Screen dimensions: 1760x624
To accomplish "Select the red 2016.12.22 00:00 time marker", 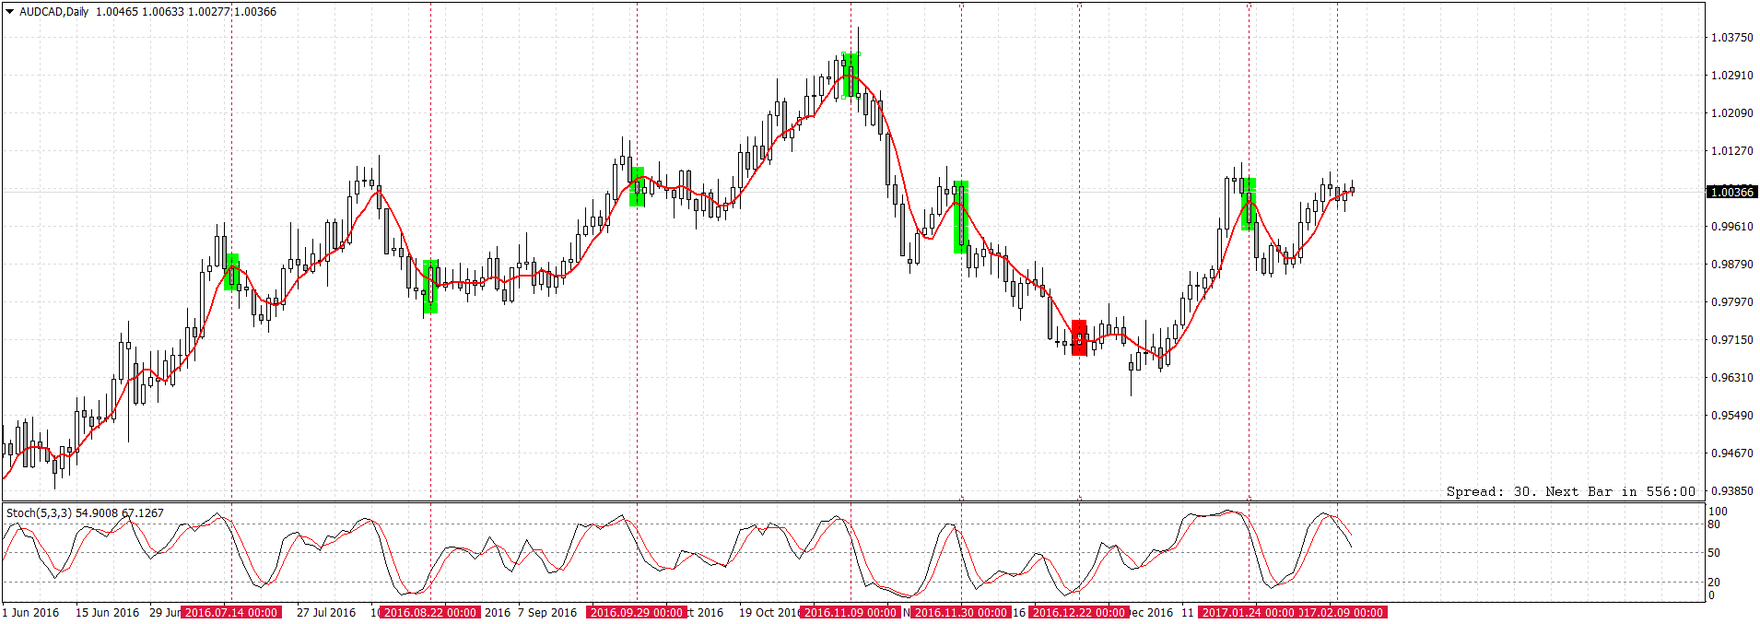I will click(x=1079, y=613).
